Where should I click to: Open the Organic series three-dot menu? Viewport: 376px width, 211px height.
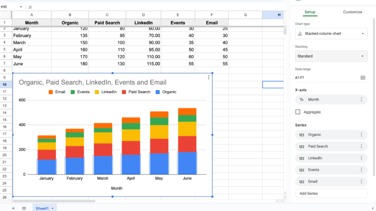[x=361, y=135]
